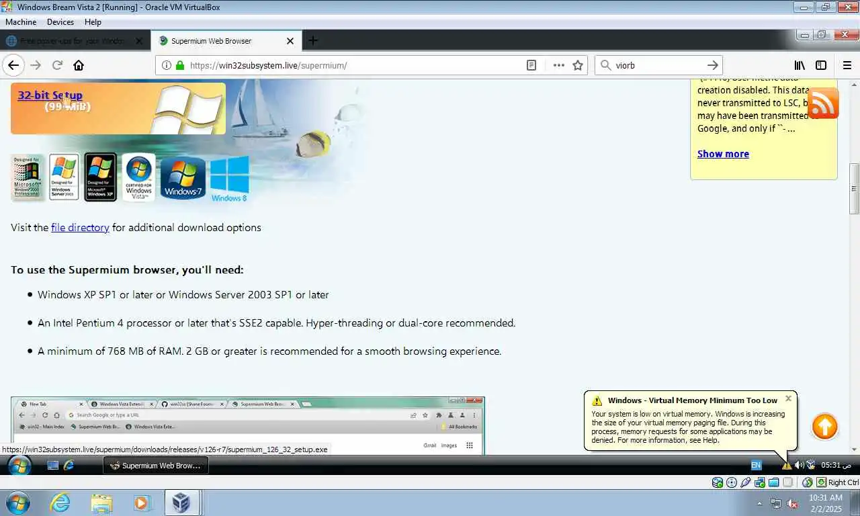
Task: Bookmark this page with the star icon
Action: [578, 65]
